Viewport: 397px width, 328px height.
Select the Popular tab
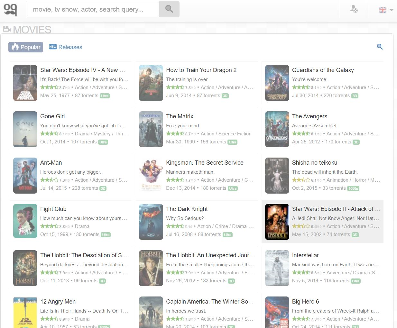coord(26,47)
